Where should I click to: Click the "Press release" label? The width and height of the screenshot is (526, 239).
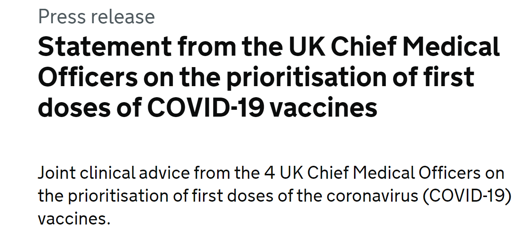point(96,17)
